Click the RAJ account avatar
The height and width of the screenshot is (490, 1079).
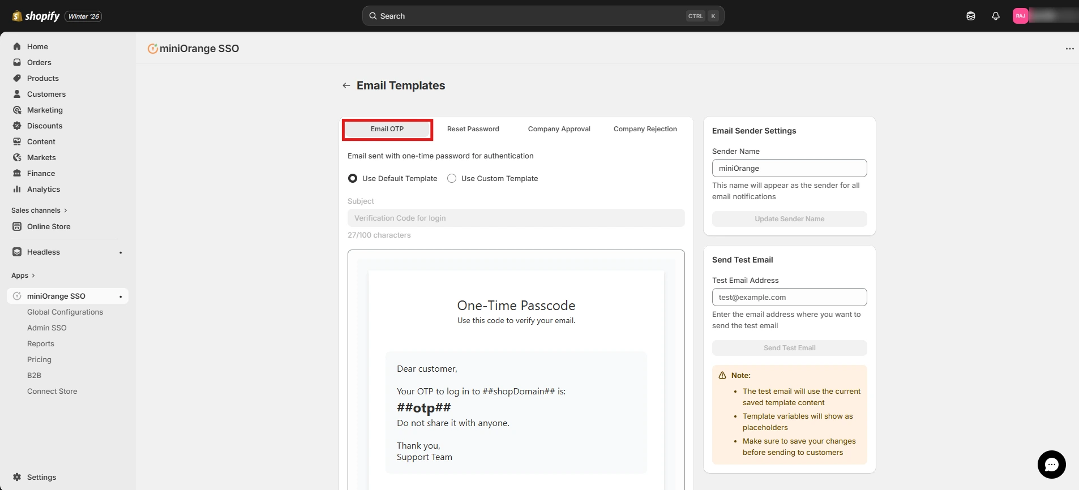tap(1021, 16)
